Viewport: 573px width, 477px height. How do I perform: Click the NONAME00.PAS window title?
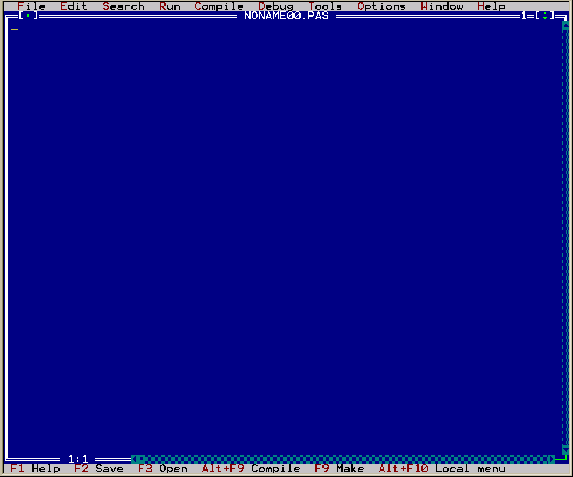[x=286, y=16]
